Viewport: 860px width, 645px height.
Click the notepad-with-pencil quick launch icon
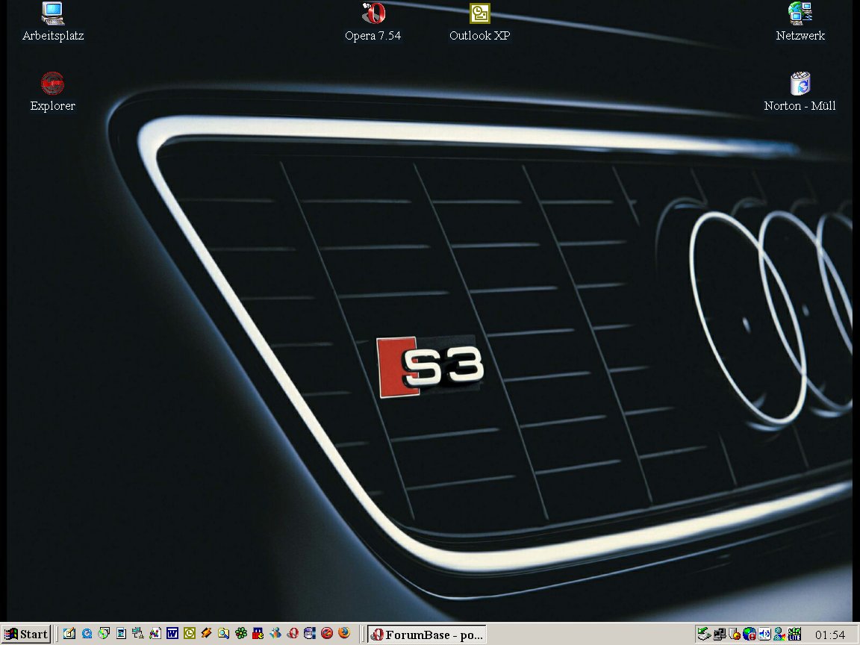(x=69, y=634)
